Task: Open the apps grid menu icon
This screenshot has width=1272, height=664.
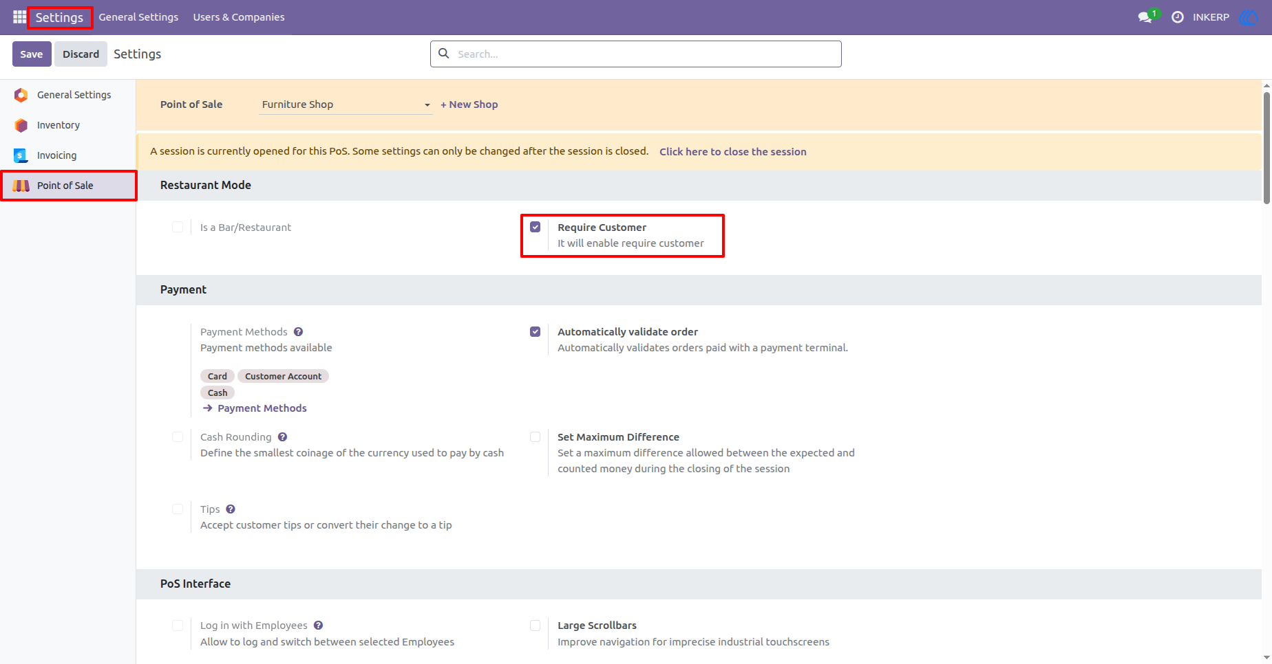Action: click(19, 16)
